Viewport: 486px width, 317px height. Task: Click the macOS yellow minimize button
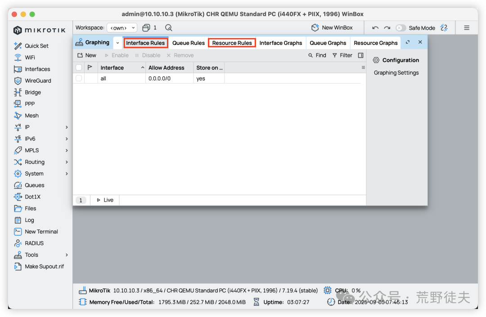point(23,14)
